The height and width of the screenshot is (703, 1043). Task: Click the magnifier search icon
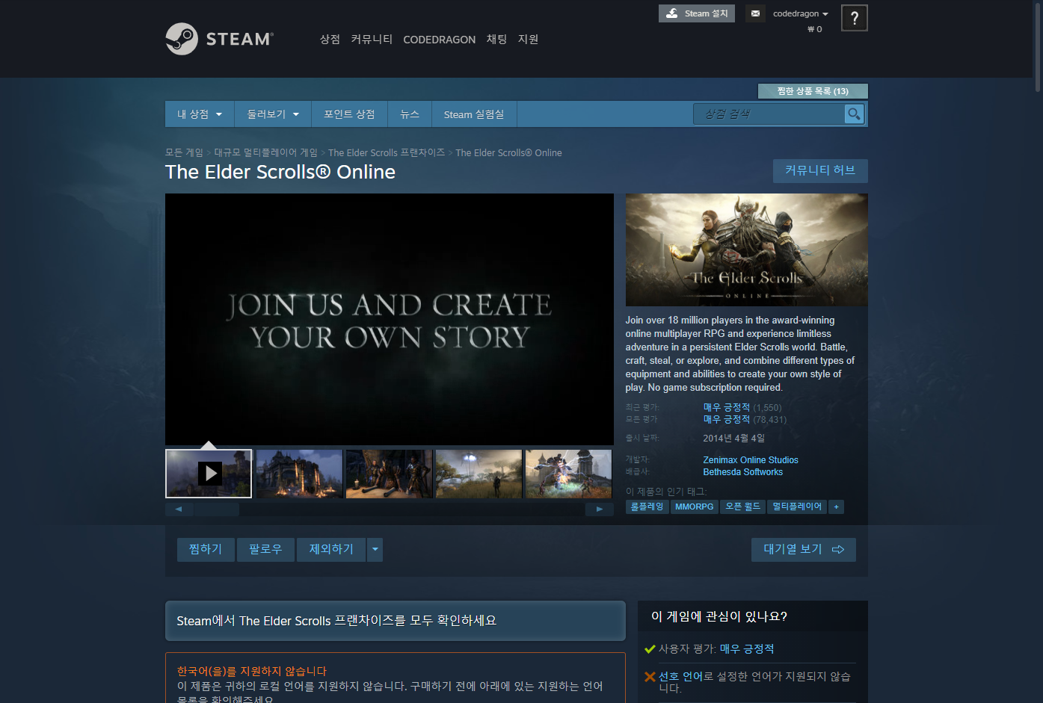(854, 114)
